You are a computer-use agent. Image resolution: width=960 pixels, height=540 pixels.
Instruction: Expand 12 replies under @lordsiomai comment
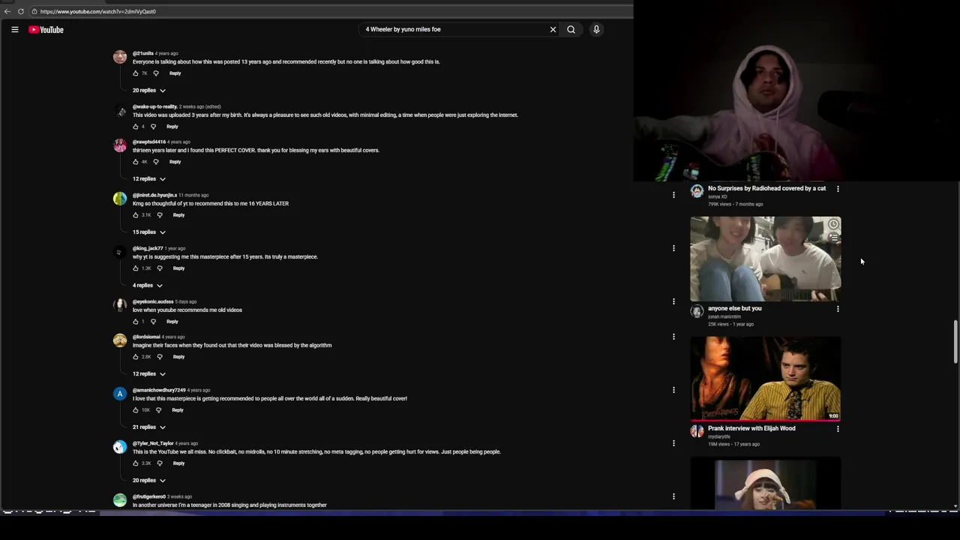[x=149, y=373]
